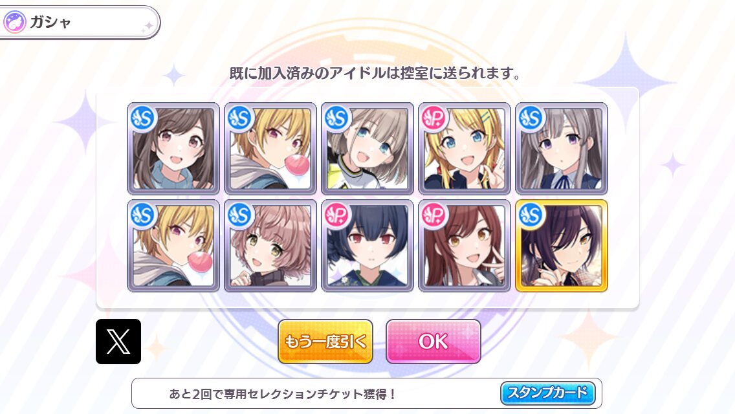Click blue S badge on gold card
735x414 pixels.
pos(531,215)
